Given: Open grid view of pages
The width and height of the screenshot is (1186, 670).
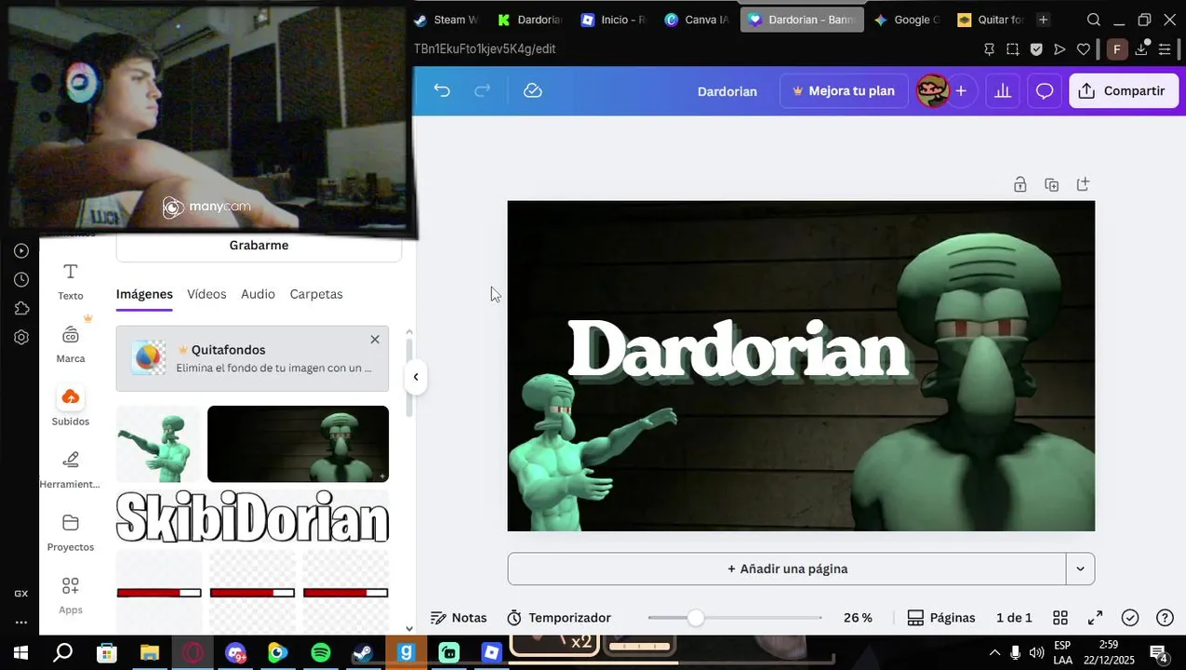Looking at the screenshot, I should [1060, 618].
